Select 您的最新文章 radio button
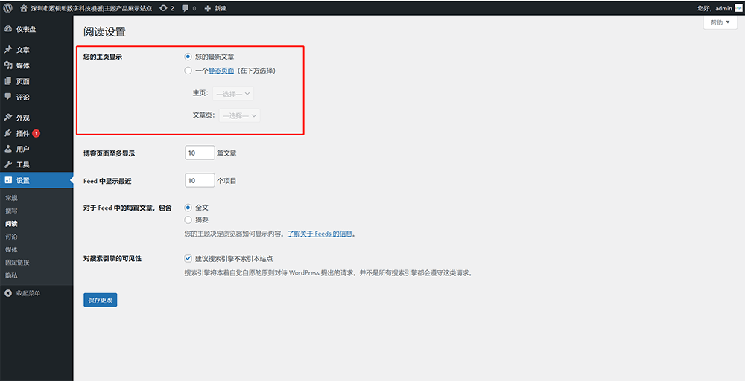745x381 pixels. pos(188,57)
